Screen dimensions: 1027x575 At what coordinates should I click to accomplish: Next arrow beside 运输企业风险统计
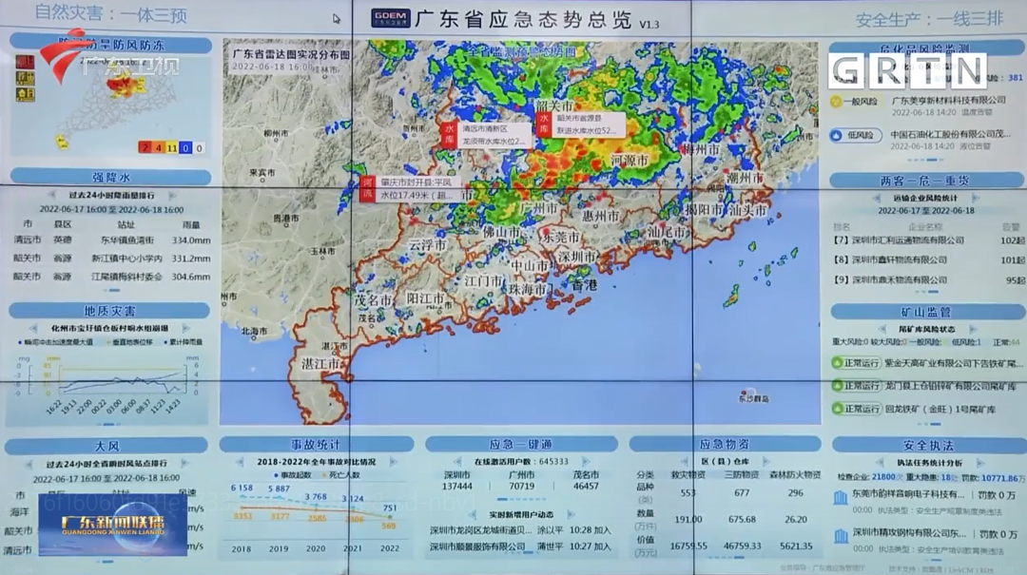[976, 198]
